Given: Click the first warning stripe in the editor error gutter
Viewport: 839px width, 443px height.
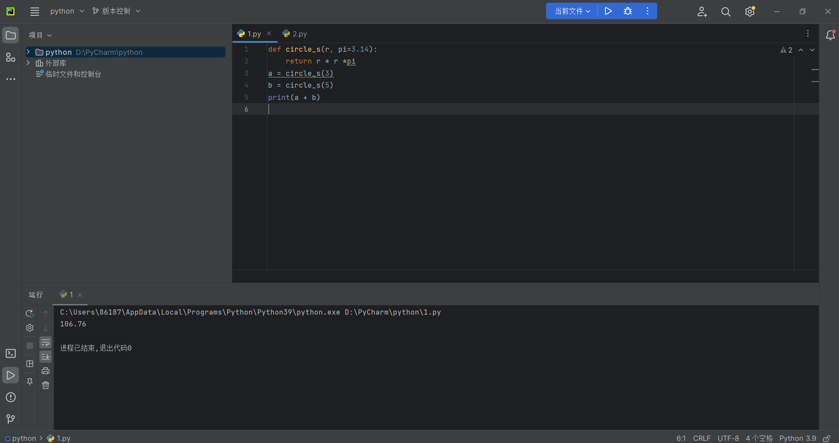Looking at the screenshot, I should (x=815, y=70).
